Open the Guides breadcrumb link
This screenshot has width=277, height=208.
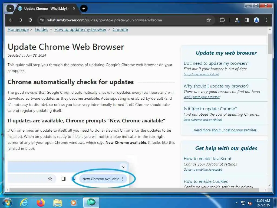pos(41,29)
